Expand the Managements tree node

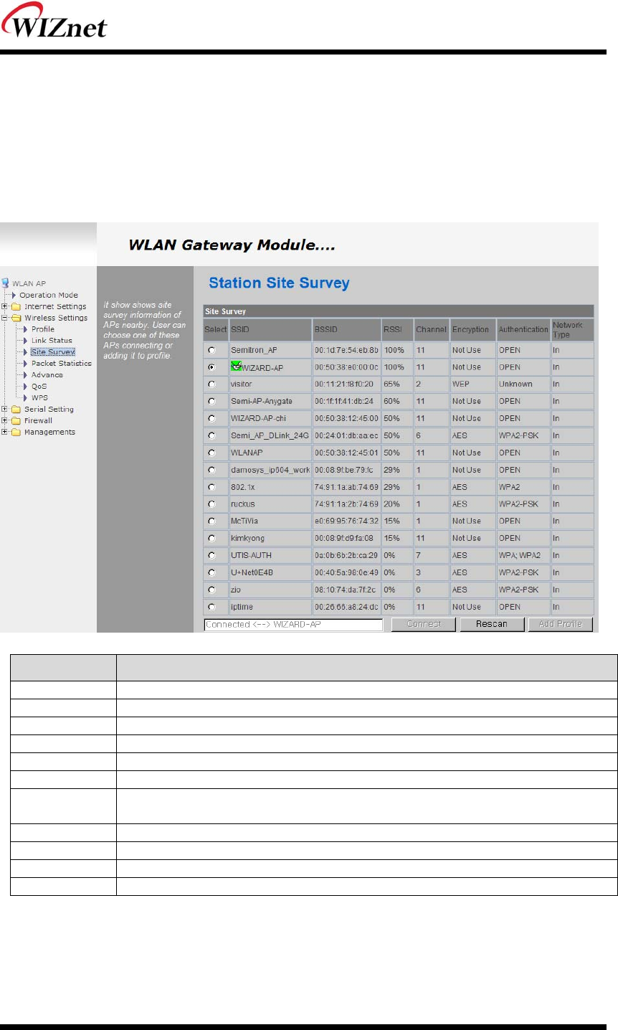point(5,432)
